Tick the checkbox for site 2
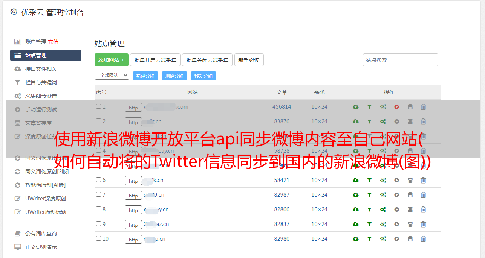Image resolution: width=485 pixels, height=258 pixels. [98, 121]
